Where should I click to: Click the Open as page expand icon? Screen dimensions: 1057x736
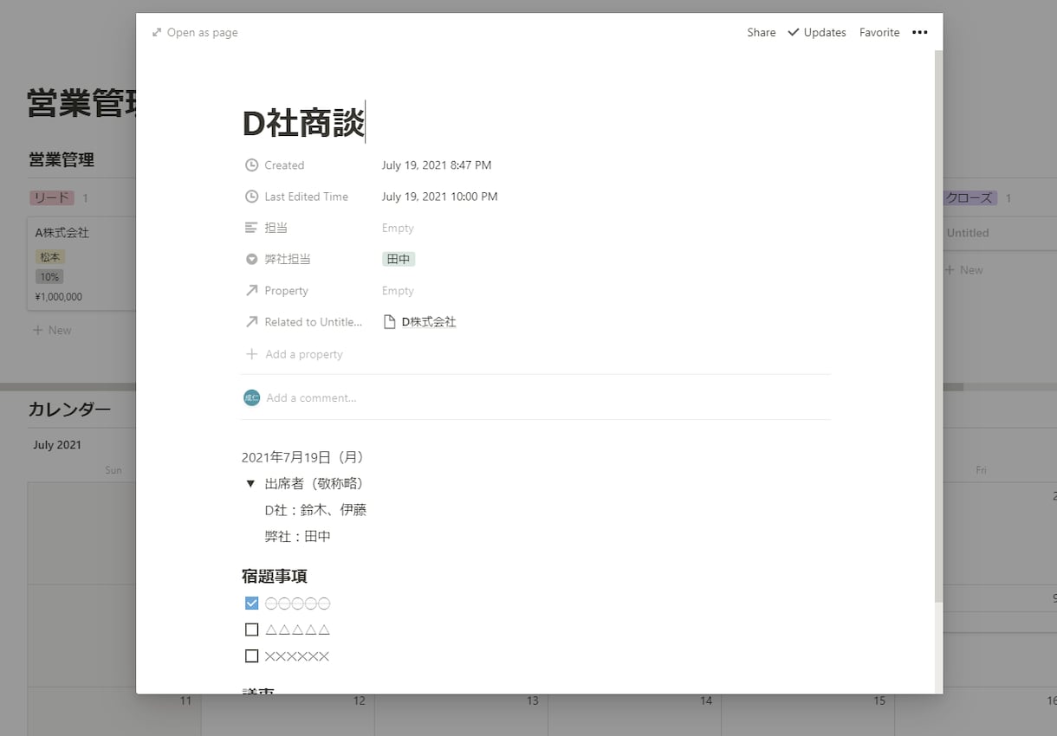click(157, 33)
